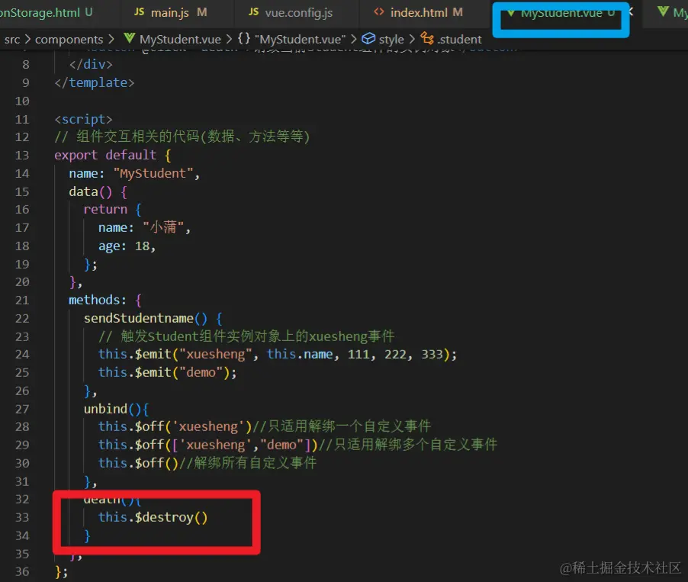Open the src breadcrumb segment
This screenshot has height=582, width=688.
pos(12,40)
